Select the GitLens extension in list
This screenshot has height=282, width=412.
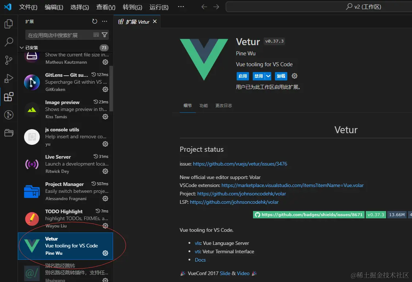coord(65,82)
